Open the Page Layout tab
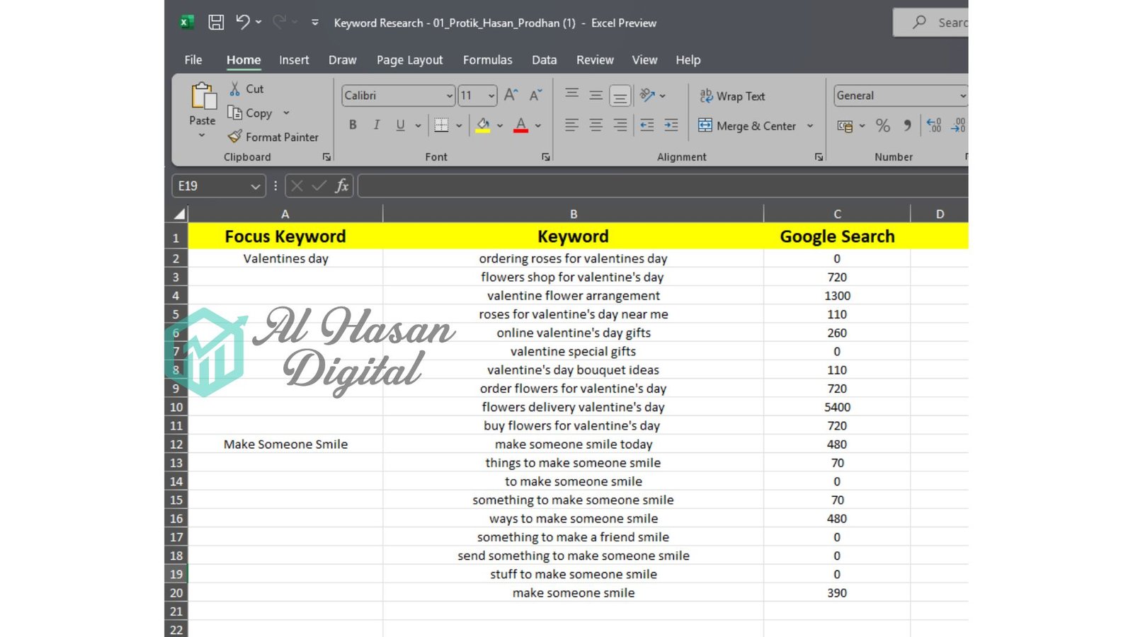This screenshot has height=637, width=1133. tap(410, 60)
